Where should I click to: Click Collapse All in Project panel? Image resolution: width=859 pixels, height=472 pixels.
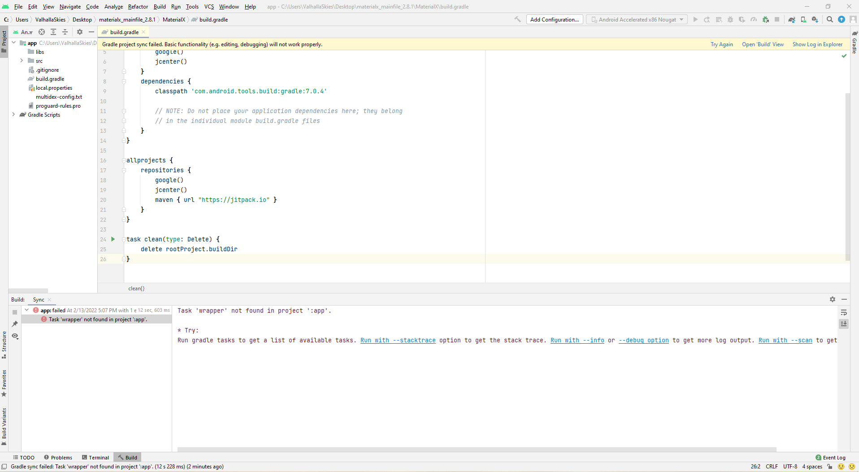pyautogui.click(x=65, y=32)
